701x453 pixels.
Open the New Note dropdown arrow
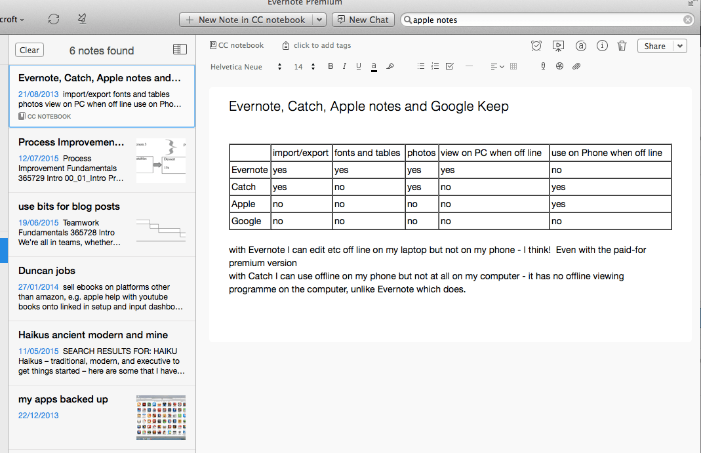[x=319, y=20]
